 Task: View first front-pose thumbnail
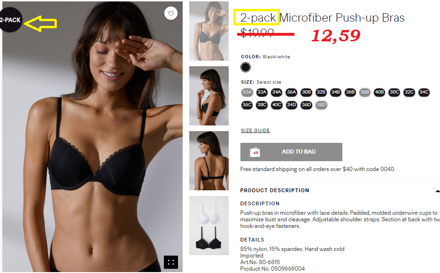coord(209,31)
